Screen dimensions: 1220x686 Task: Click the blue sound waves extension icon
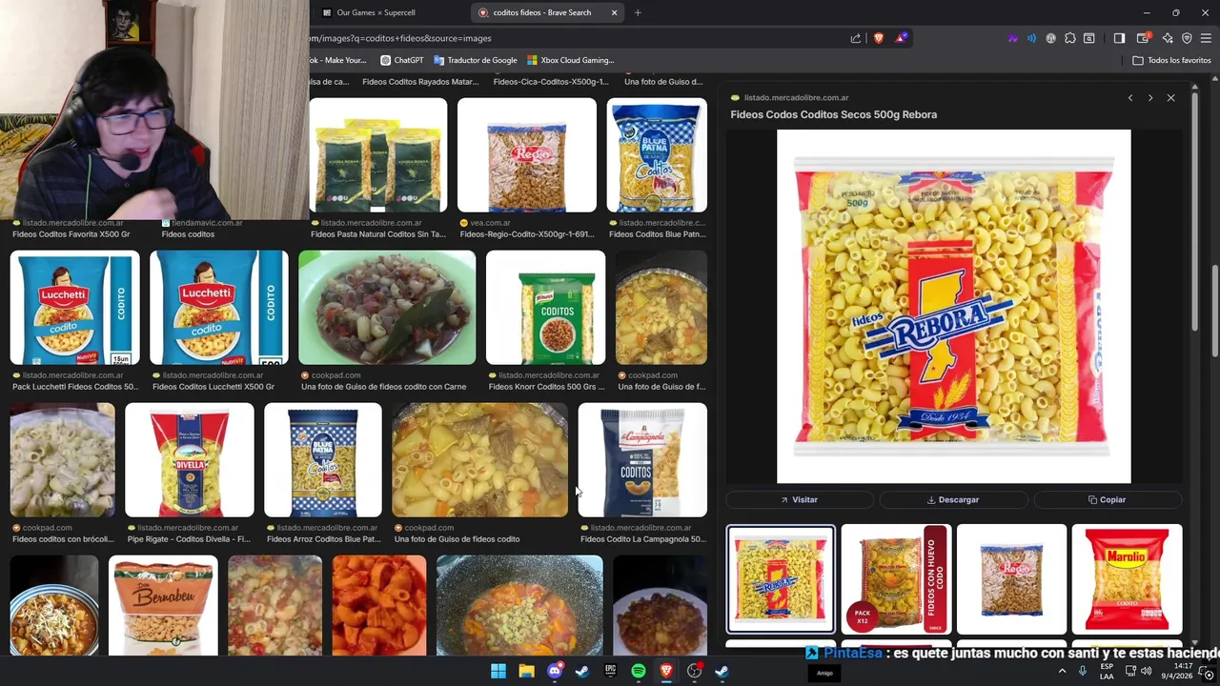click(x=1031, y=38)
